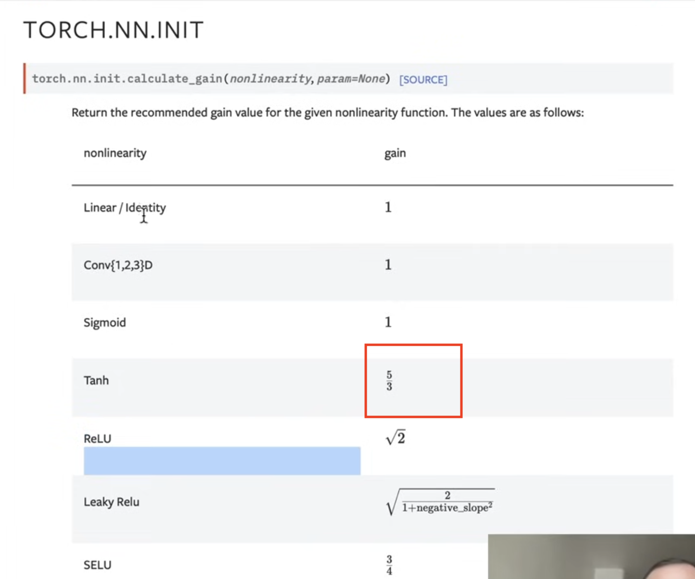Click the gain value 1 for Sigmoid
Screen dimensions: 695x579
click(388, 322)
